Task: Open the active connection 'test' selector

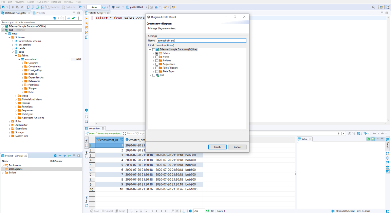Action: pos(117,7)
